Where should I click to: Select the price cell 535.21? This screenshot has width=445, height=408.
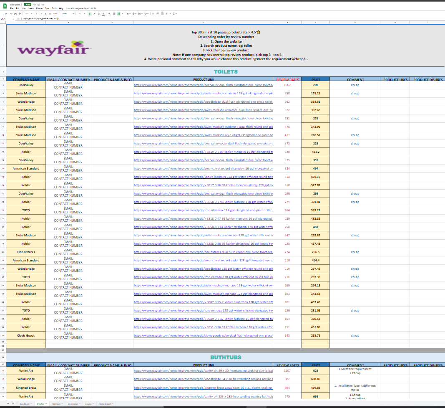pos(316,210)
